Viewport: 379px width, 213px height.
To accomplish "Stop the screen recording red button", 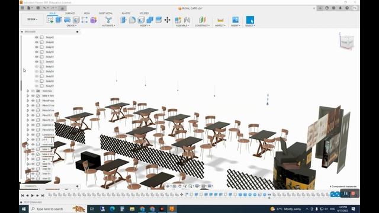I will pyautogui.click(x=353, y=193).
